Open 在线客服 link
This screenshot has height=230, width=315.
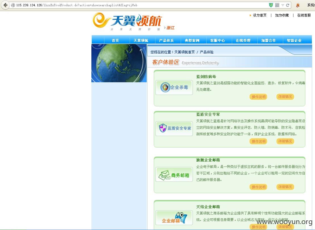[x=304, y=15]
